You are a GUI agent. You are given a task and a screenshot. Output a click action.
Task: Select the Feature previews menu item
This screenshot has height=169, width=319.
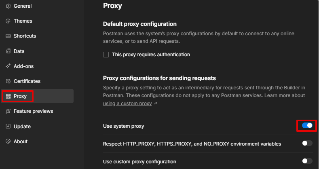(33, 111)
